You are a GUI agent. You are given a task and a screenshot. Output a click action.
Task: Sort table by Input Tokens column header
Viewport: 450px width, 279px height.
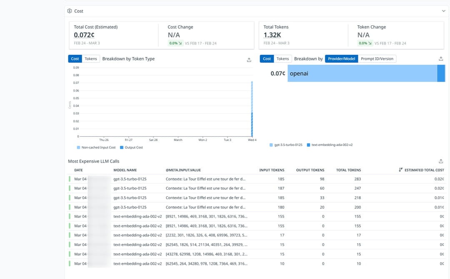click(272, 170)
